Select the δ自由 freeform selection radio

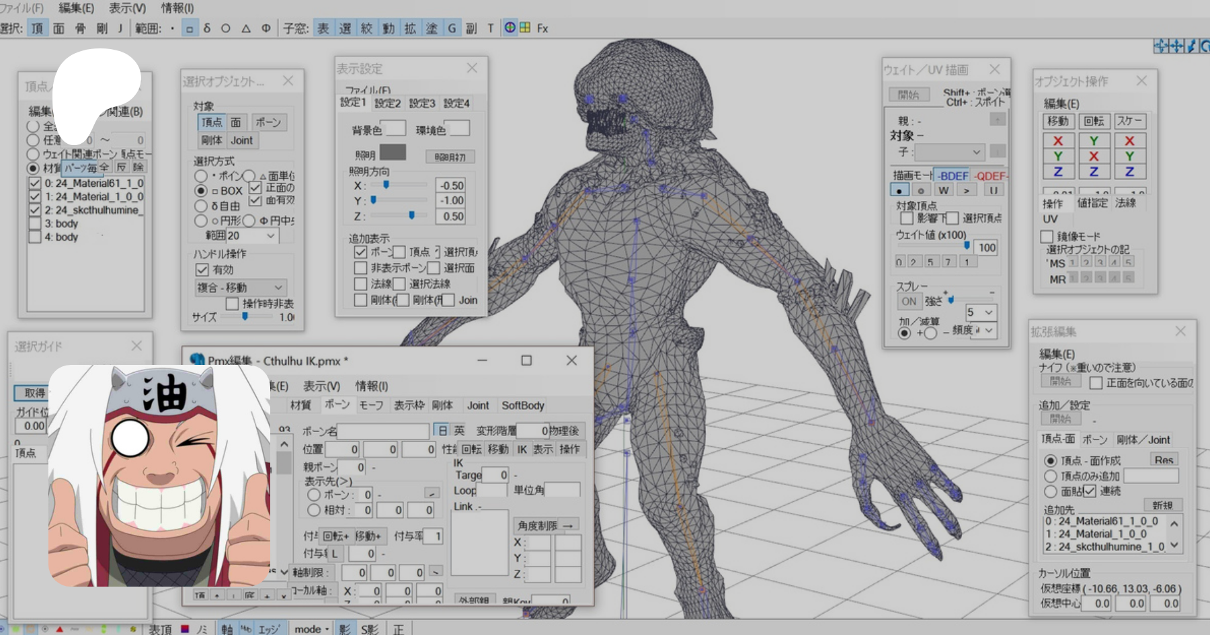click(x=201, y=206)
